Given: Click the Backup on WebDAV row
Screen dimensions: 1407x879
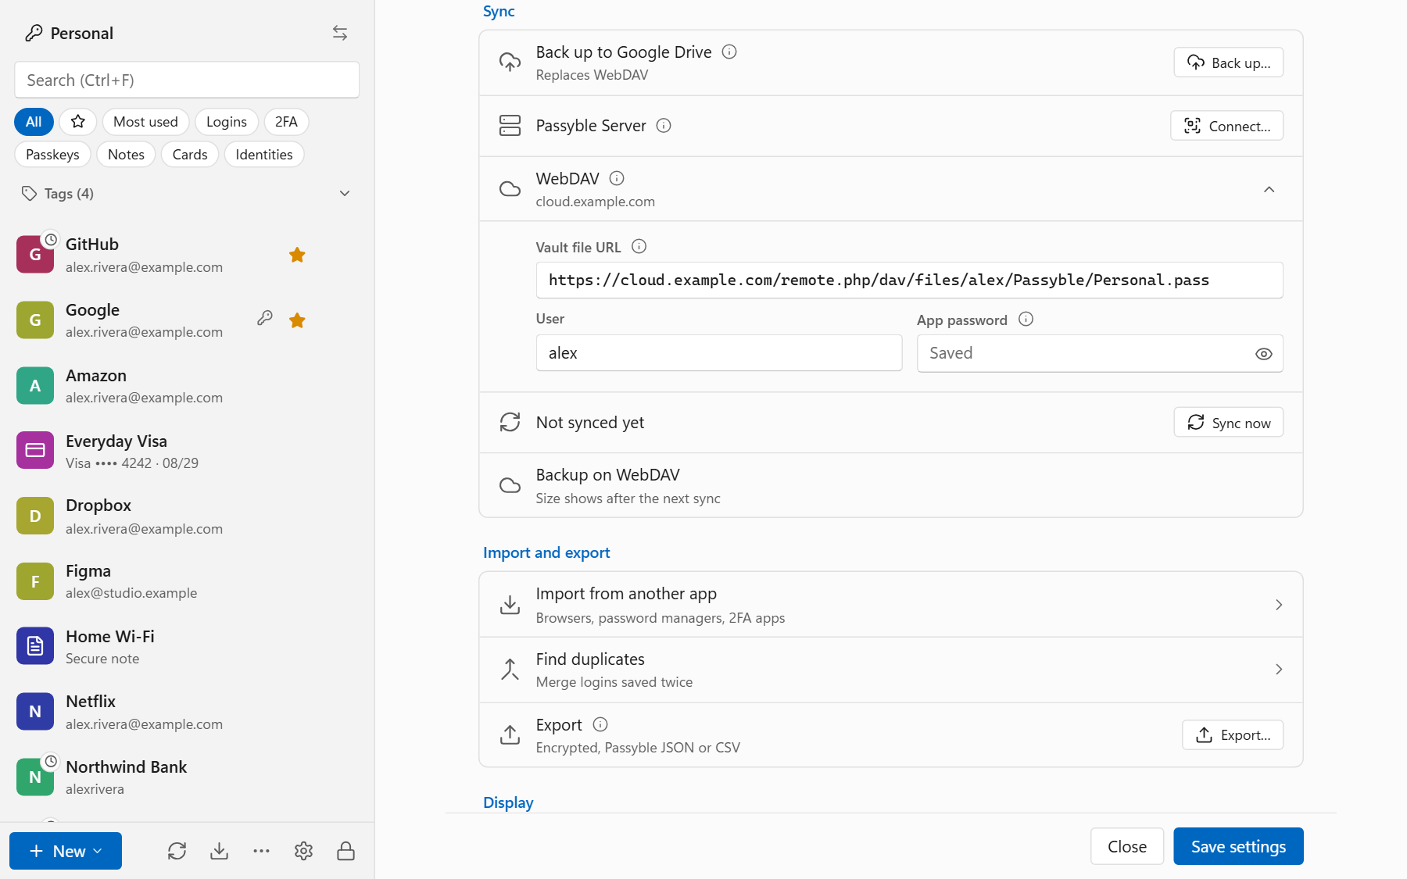Looking at the screenshot, I should pyautogui.click(x=891, y=485).
